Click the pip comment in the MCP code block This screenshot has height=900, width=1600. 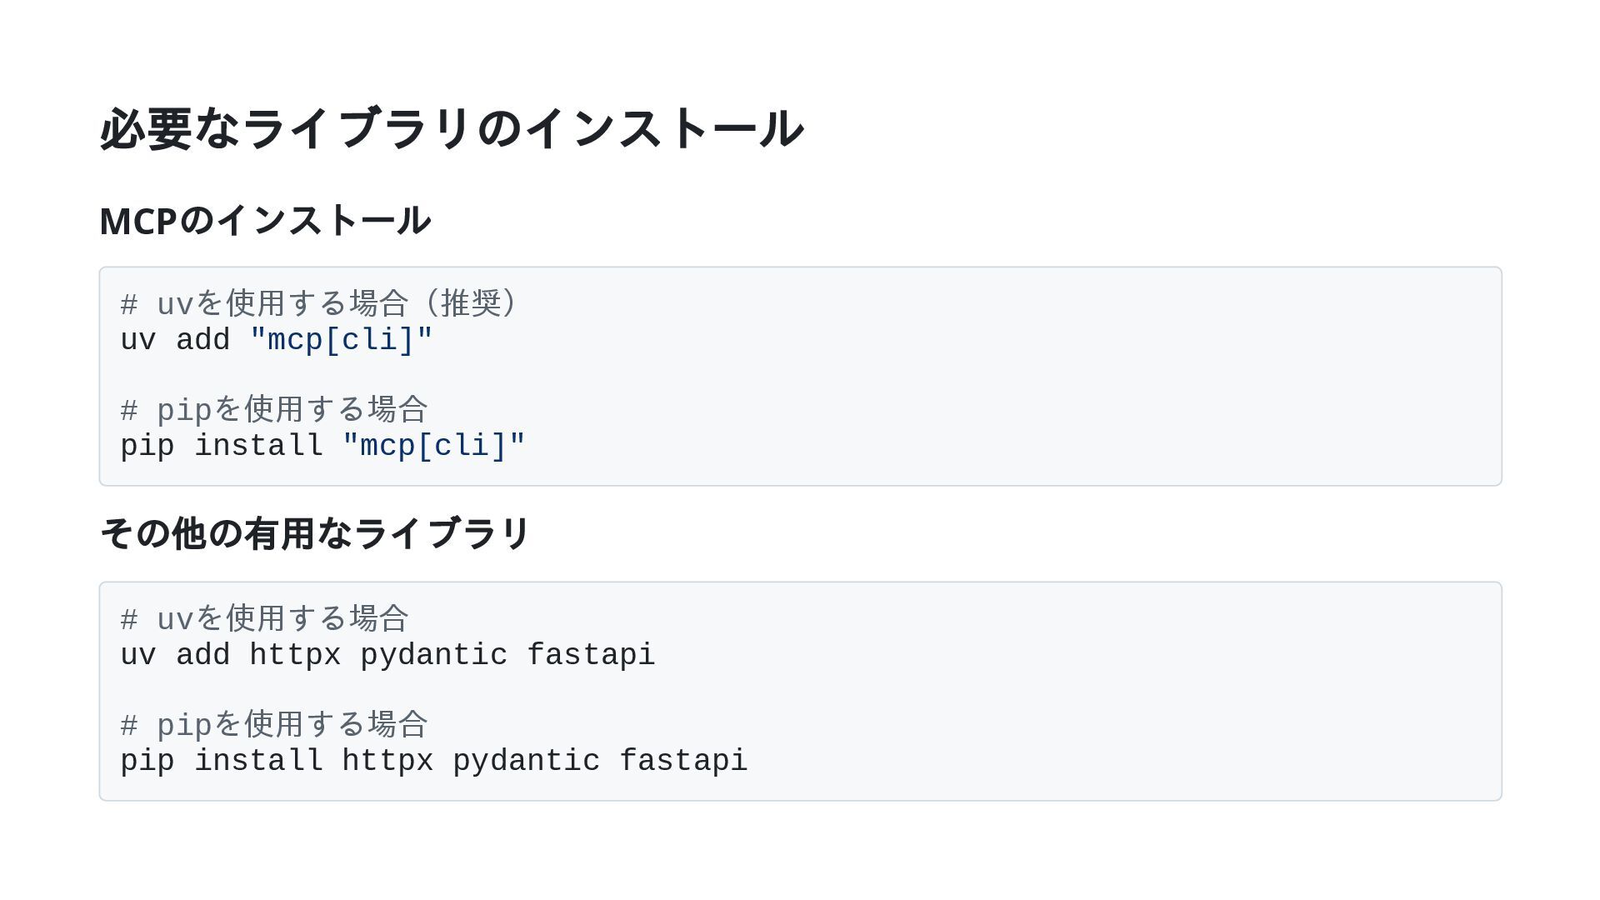274,410
